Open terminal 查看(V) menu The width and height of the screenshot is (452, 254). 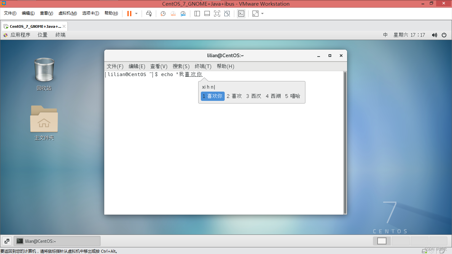click(159, 66)
